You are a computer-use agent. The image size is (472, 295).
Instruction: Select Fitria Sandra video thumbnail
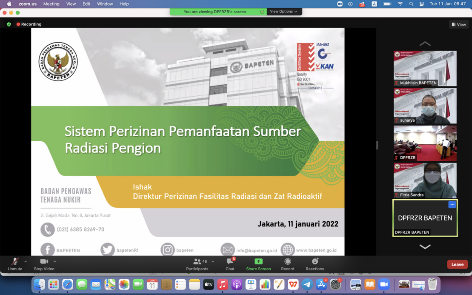tap(425, 180)
